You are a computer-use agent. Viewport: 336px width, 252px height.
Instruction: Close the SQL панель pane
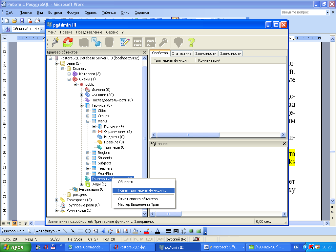(x=284, y=144)
